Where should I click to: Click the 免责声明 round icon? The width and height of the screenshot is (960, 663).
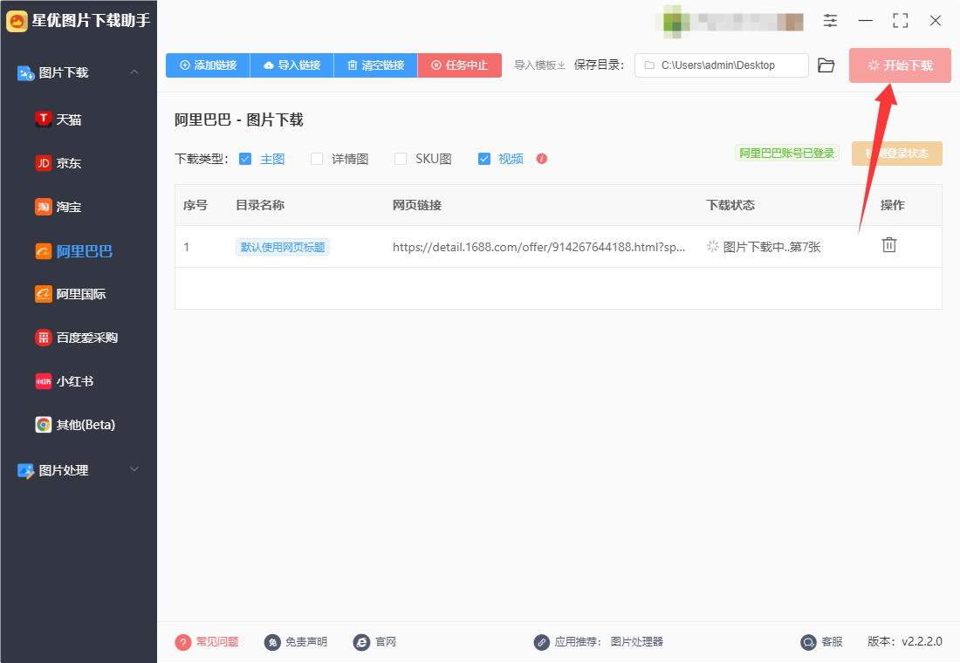(x=271, y=641)
